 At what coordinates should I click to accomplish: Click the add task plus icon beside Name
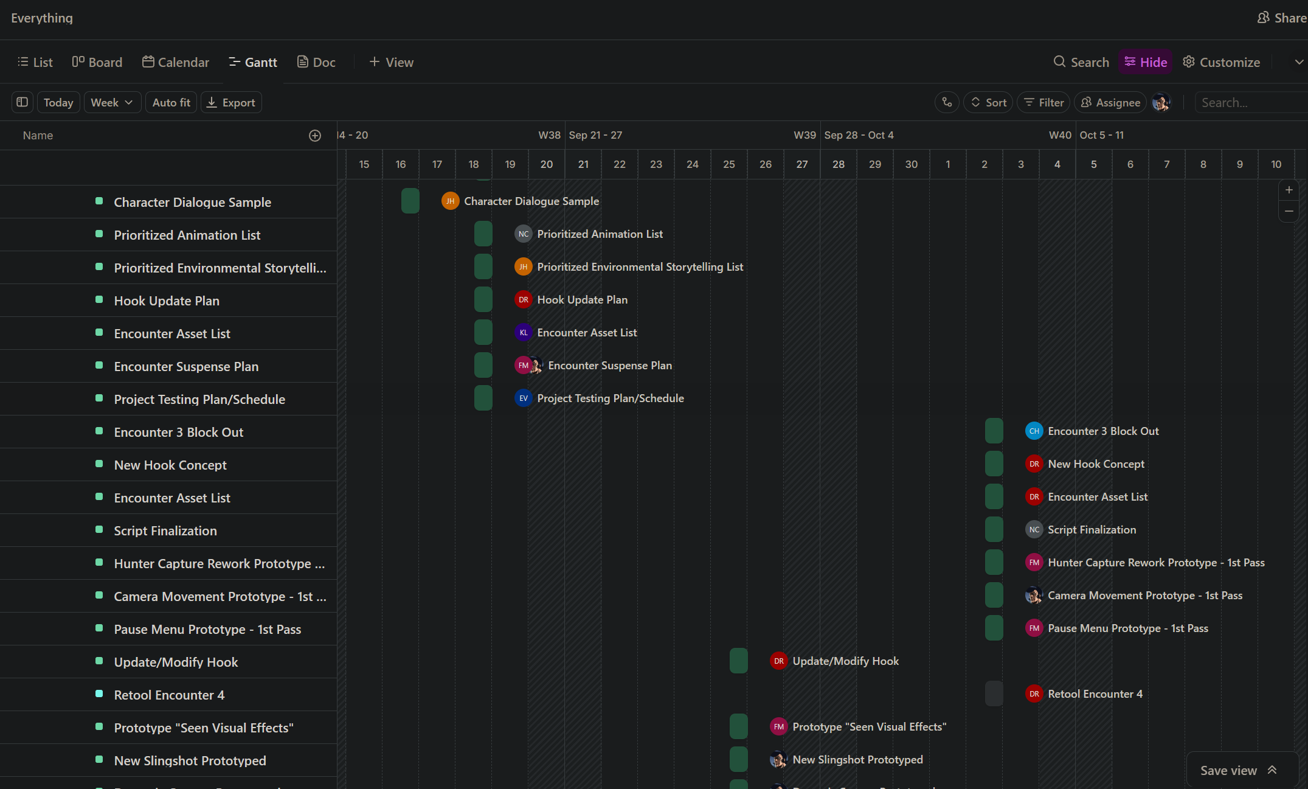[x=314, y=136]
